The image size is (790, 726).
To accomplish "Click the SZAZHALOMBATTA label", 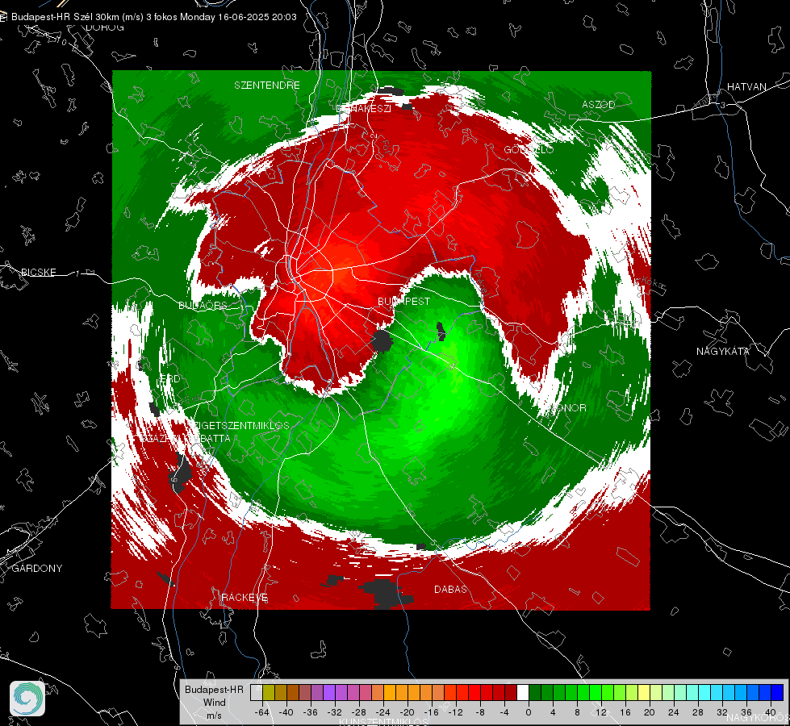I will tap(186, 438).
